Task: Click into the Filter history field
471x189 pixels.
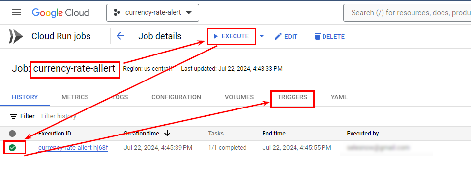Action: click(x=59, y=116)
